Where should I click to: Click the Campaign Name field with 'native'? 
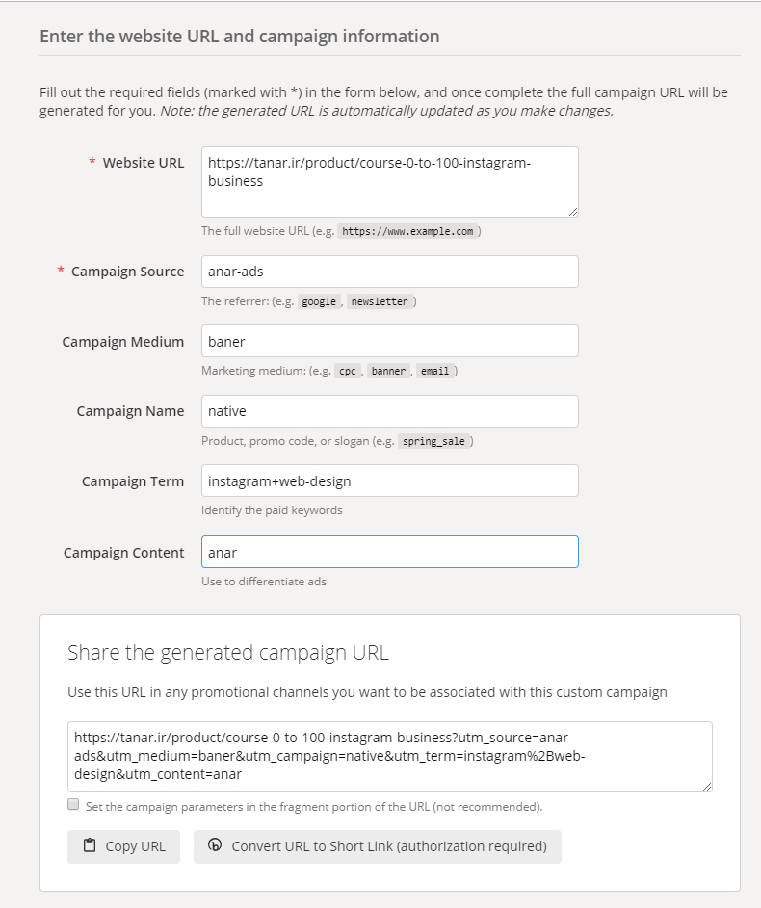click(389, 411)
